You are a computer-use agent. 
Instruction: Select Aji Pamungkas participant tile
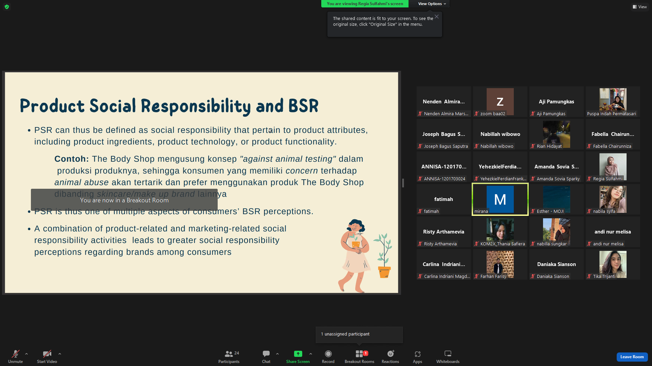pyautogui.click(x=557, y=102)
